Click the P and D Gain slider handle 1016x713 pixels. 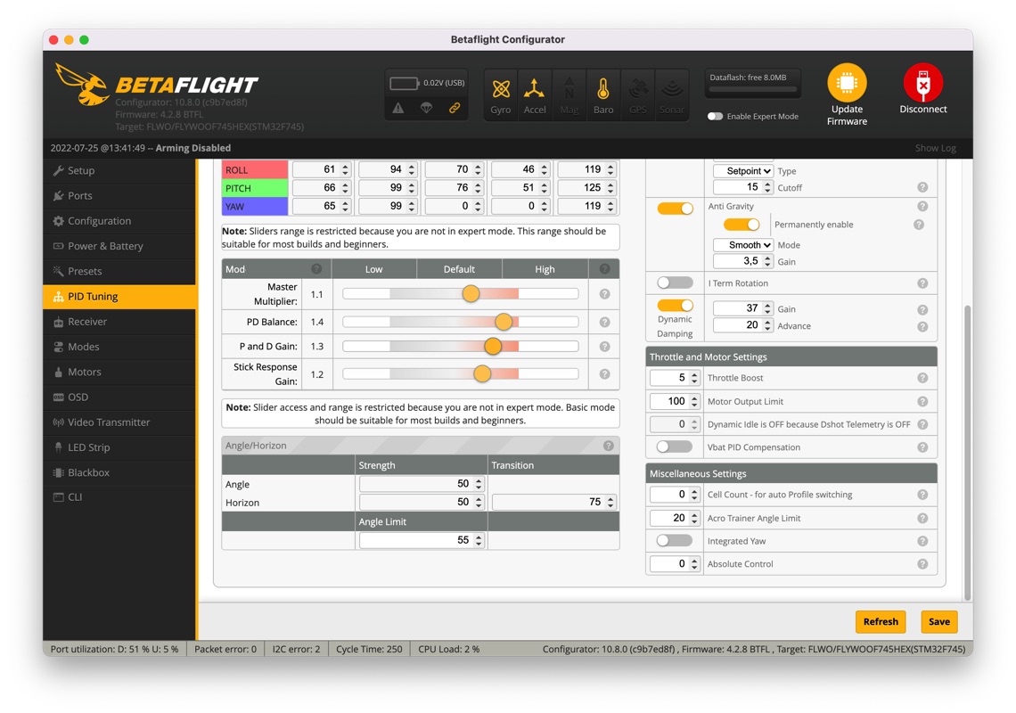(x=493, y=346)
